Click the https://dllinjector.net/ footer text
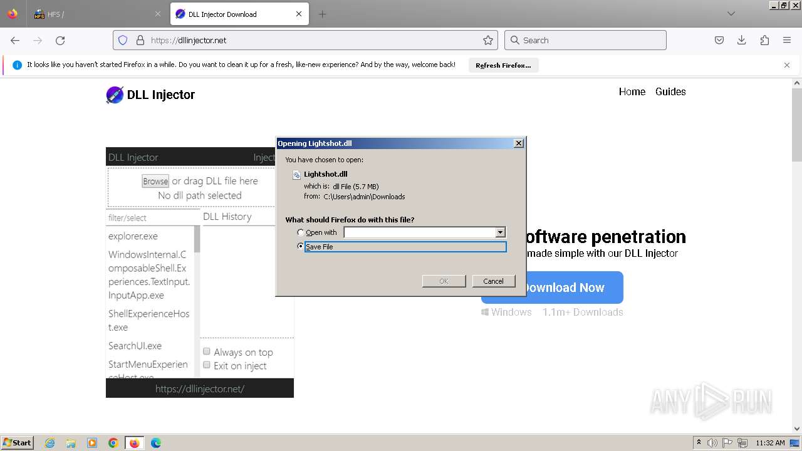This screenshot has height=451, width=802. [200, 389]
